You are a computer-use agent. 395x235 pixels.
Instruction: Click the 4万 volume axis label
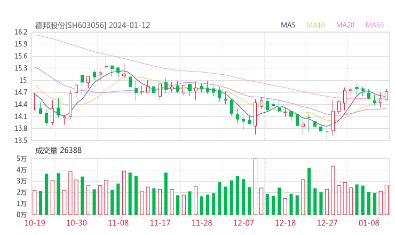coord(22,170)
